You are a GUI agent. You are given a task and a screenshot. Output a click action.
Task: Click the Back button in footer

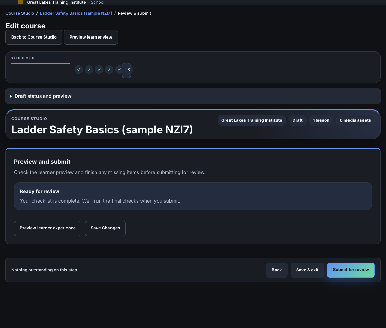(x=277, y=270)
